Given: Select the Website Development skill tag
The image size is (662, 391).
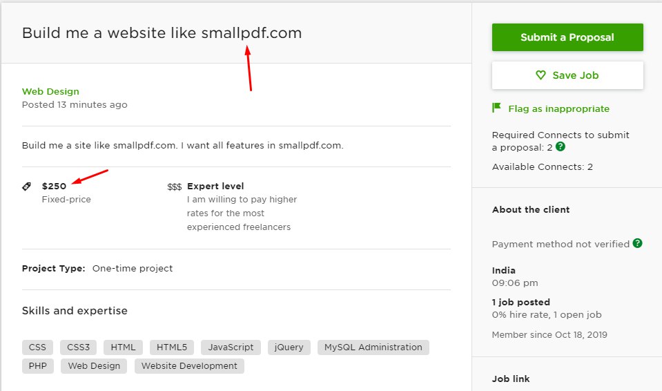Looking at the screenshot, I should 189,365.
